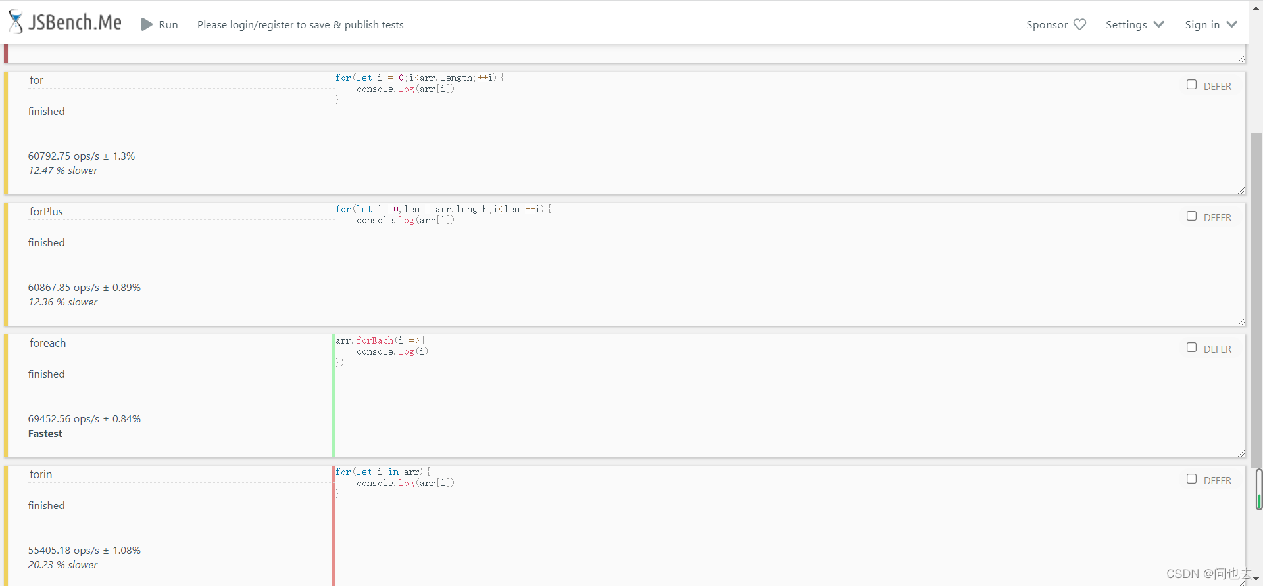Click the 'finished' status of foreach test

(x=47, y=374)
